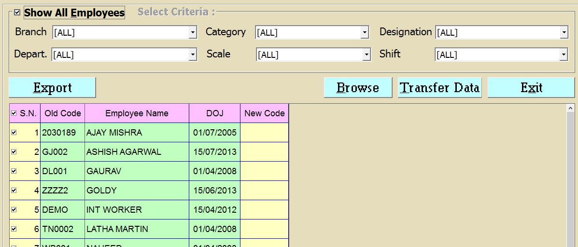Open the Scale dropdown list
The width and height of the screenshot is (578, 247).
click(x=367, y=55)
